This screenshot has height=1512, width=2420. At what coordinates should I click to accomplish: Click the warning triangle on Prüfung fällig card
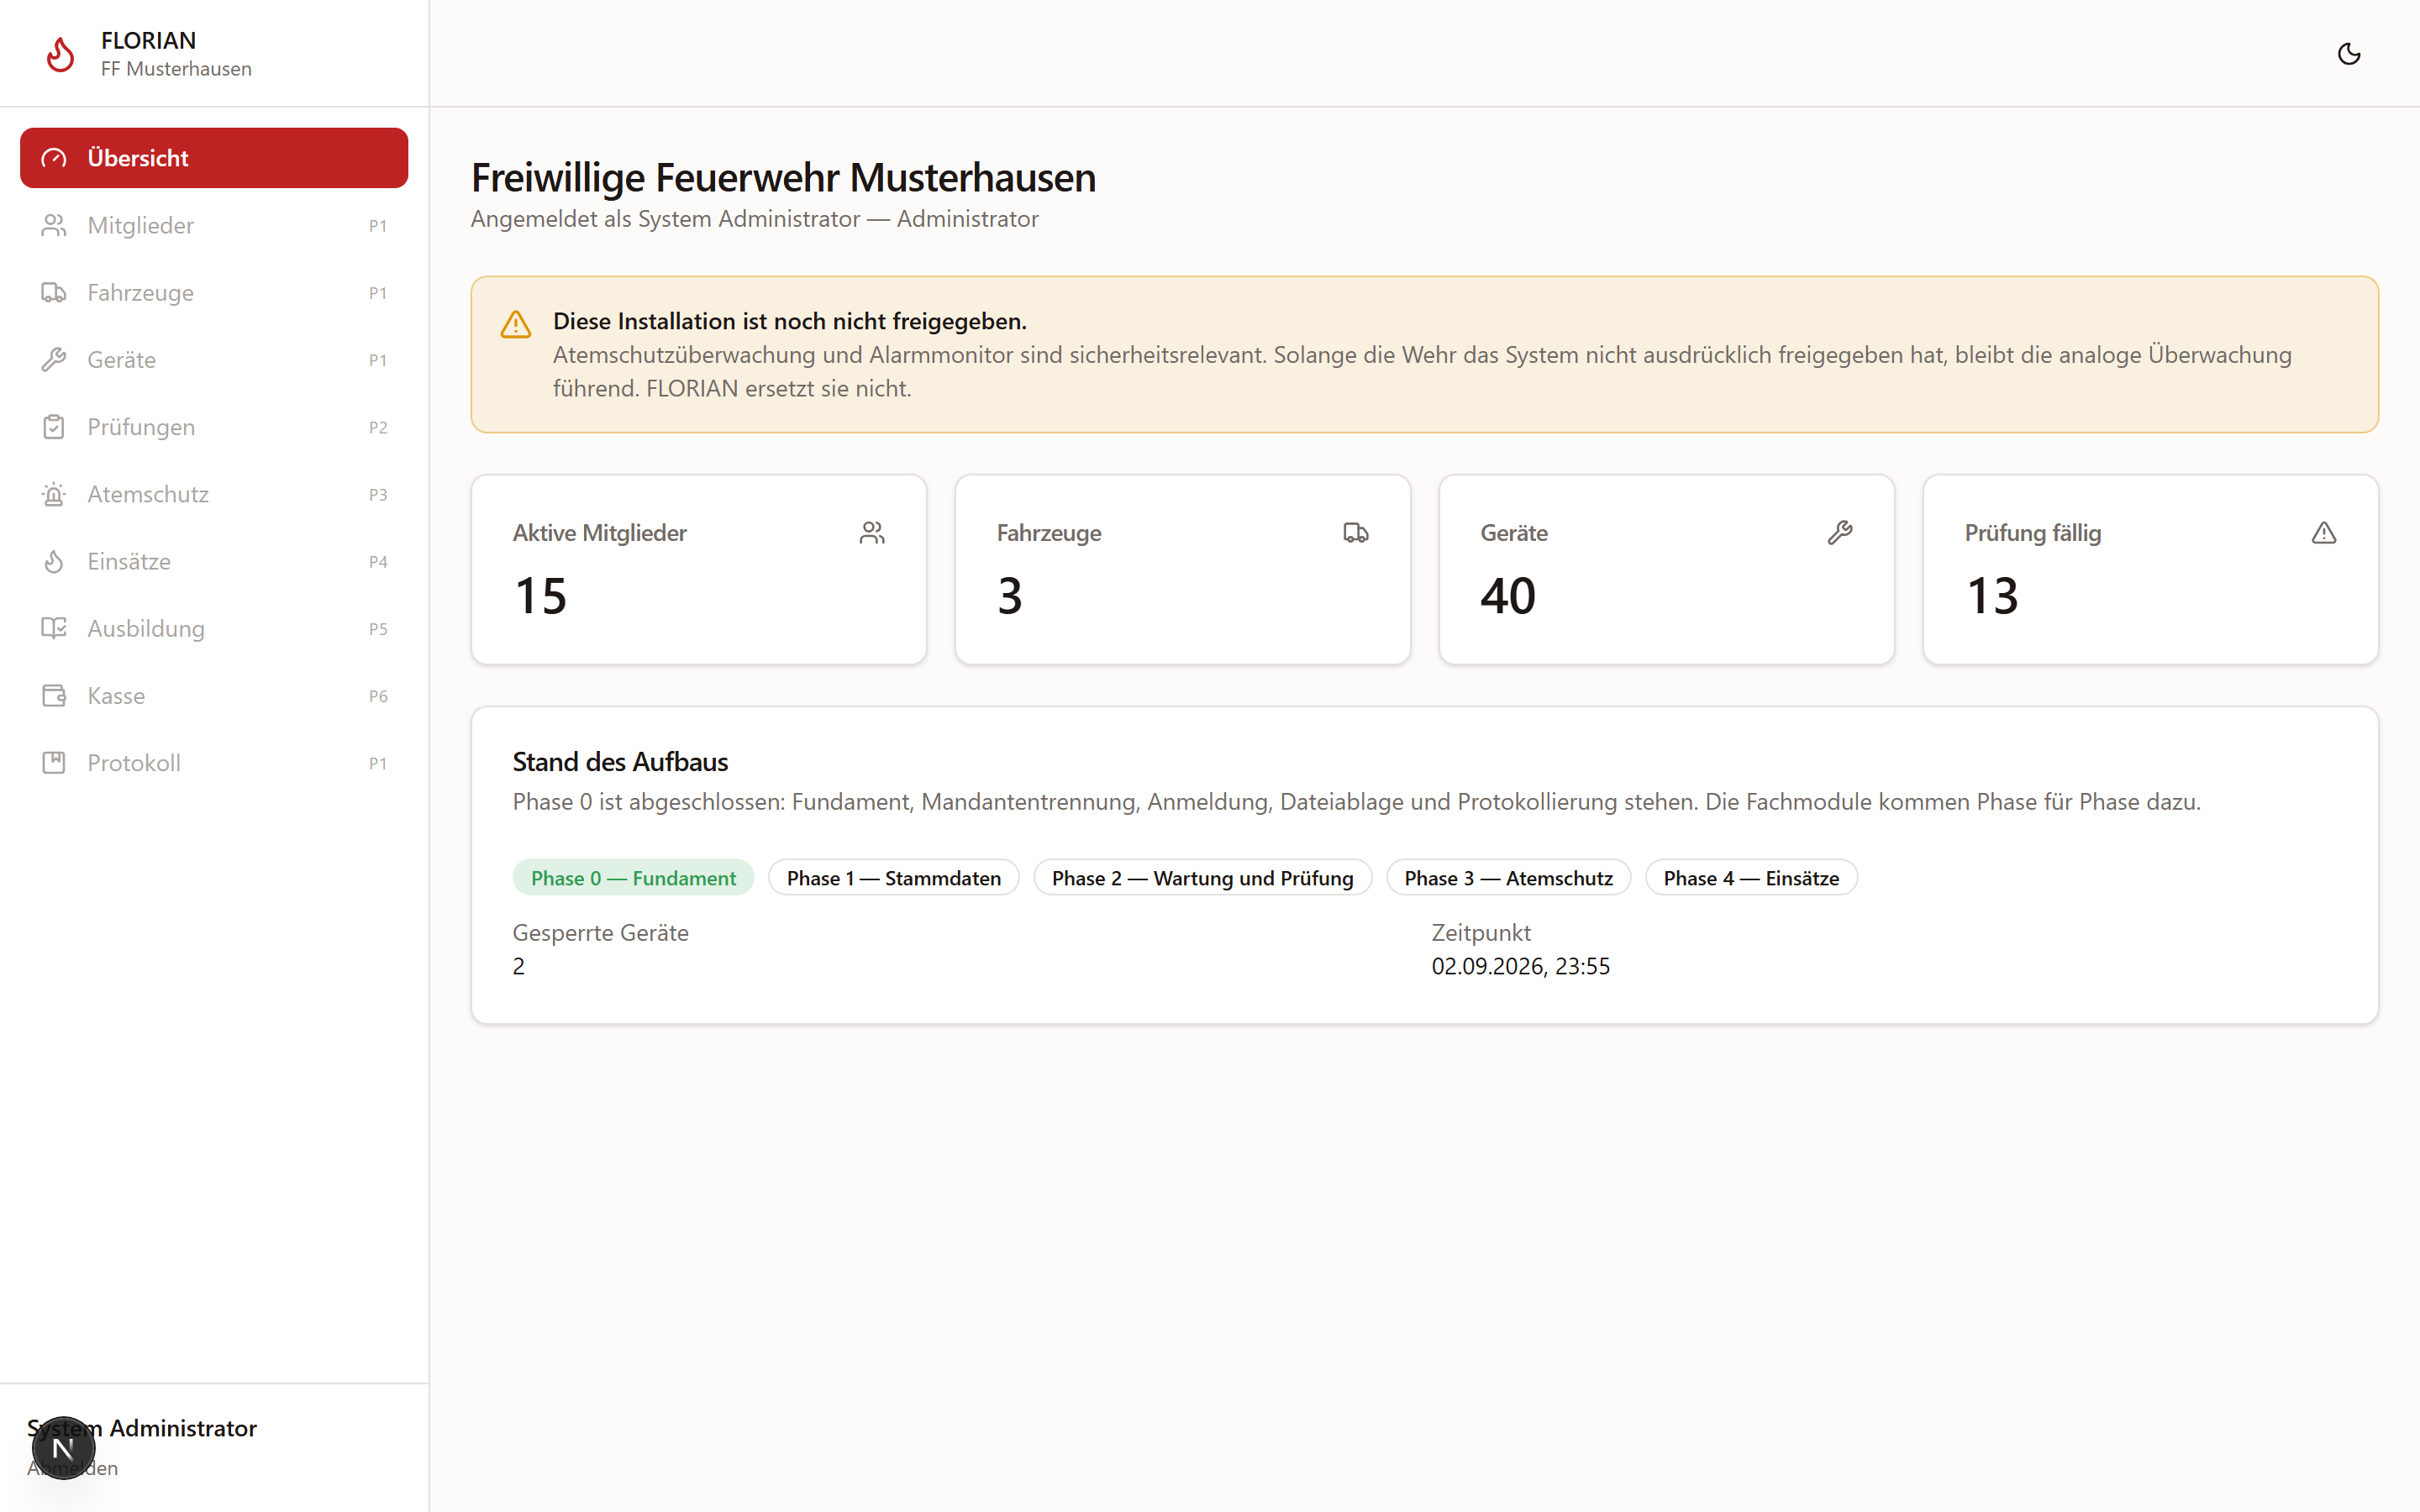2324,533
